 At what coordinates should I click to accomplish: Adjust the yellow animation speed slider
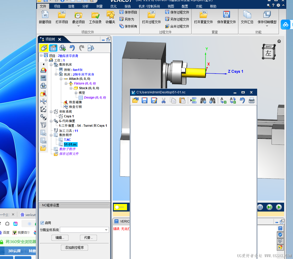(x=120, y=207)
